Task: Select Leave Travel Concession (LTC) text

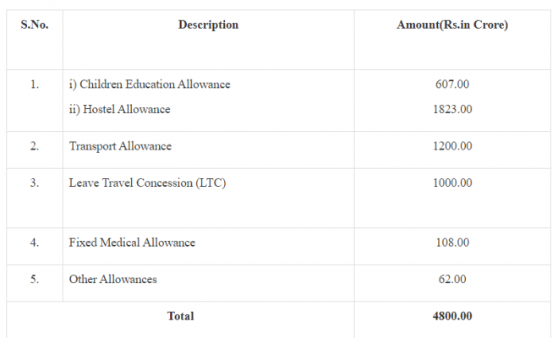Action: click(x=148, y=183)
